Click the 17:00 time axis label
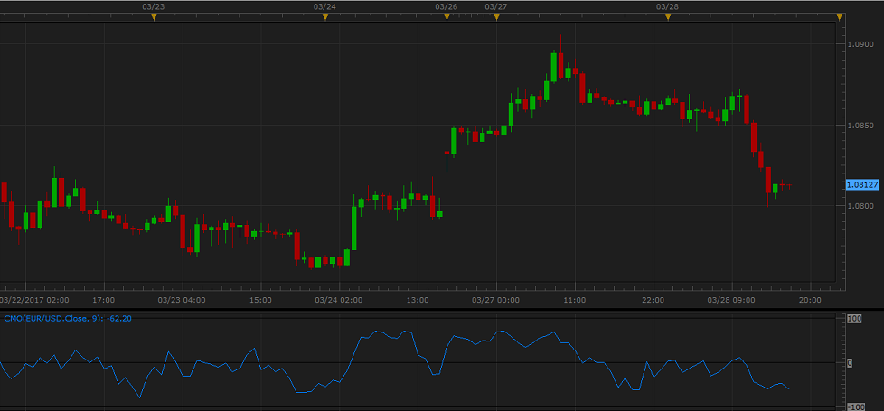884x411 pixels. coord(104,300)
